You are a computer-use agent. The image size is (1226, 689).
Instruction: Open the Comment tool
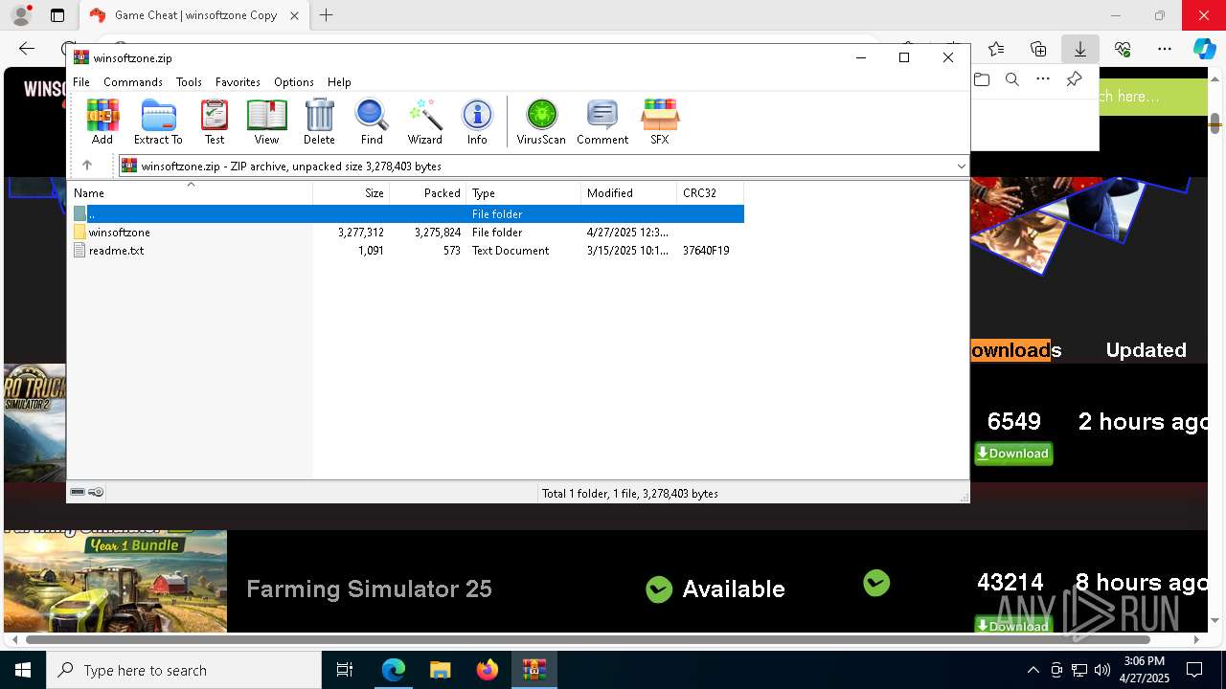[602, 122]
